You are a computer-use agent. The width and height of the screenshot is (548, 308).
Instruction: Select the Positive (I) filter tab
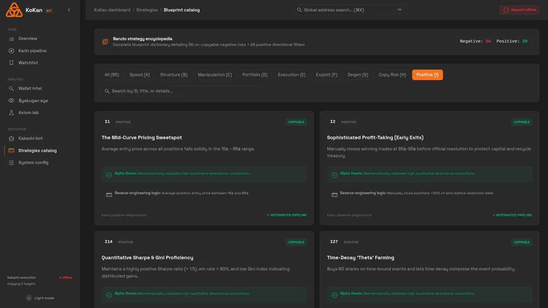pos(427,75)
